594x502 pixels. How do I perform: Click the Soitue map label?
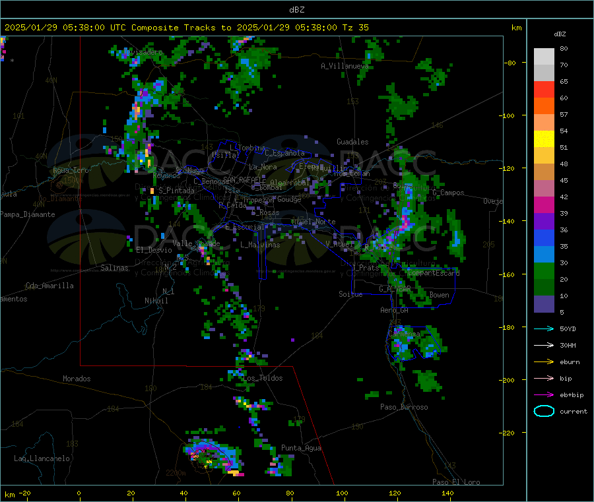[350, 294]
